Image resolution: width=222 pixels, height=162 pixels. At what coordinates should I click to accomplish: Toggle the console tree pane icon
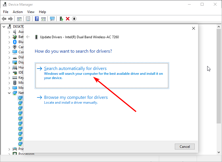(x=19, y=19)
